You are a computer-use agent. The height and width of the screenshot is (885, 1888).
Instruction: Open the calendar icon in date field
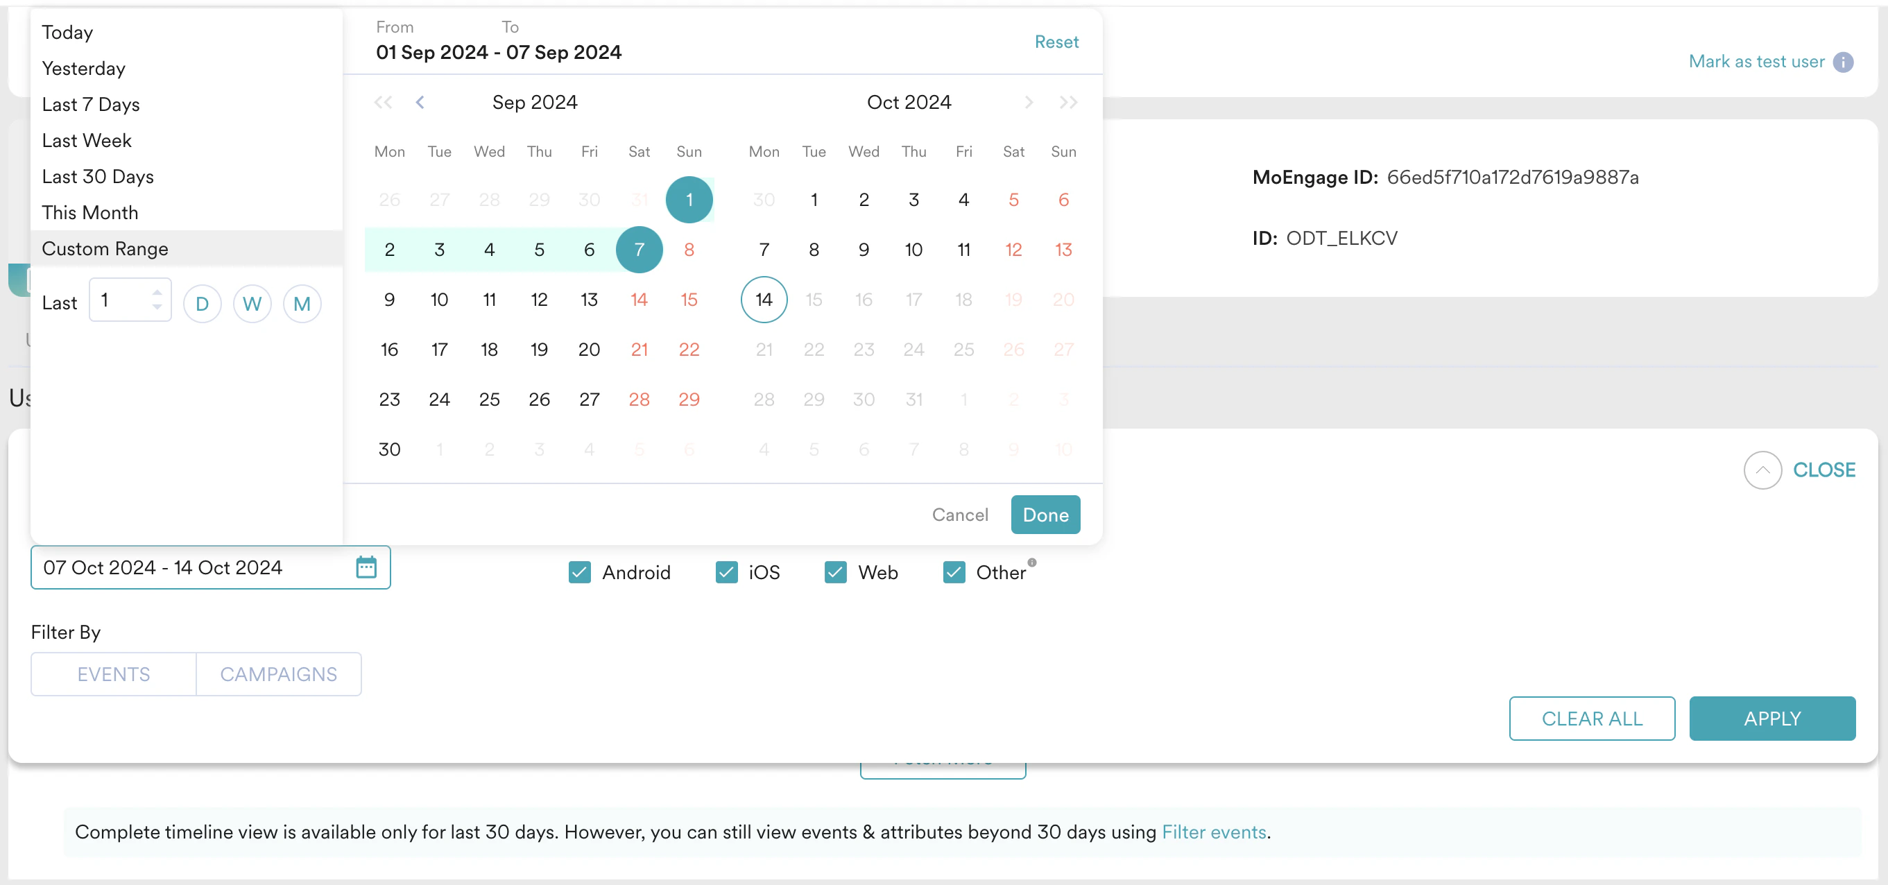pyautogui.click(x=366, y=567)
